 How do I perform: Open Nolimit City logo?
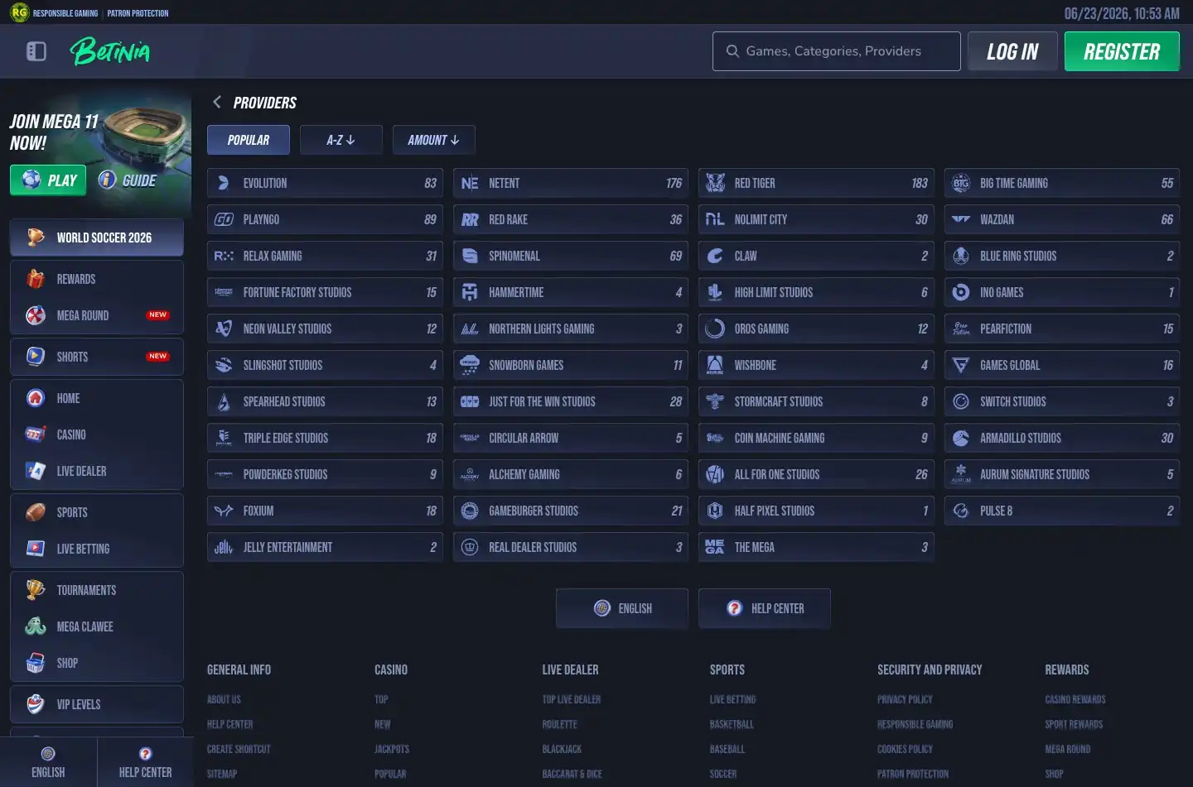click(715, 219)
